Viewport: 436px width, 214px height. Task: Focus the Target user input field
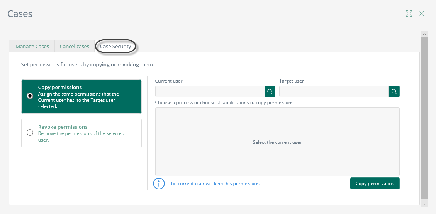coord(334,91)
